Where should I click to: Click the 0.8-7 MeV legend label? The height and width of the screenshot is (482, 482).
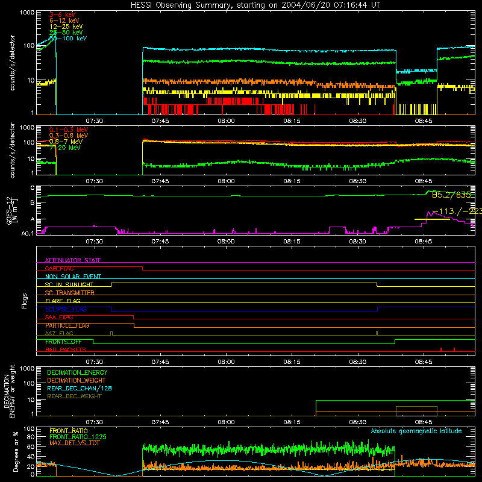pyautogui.click(x=66, y=142)
